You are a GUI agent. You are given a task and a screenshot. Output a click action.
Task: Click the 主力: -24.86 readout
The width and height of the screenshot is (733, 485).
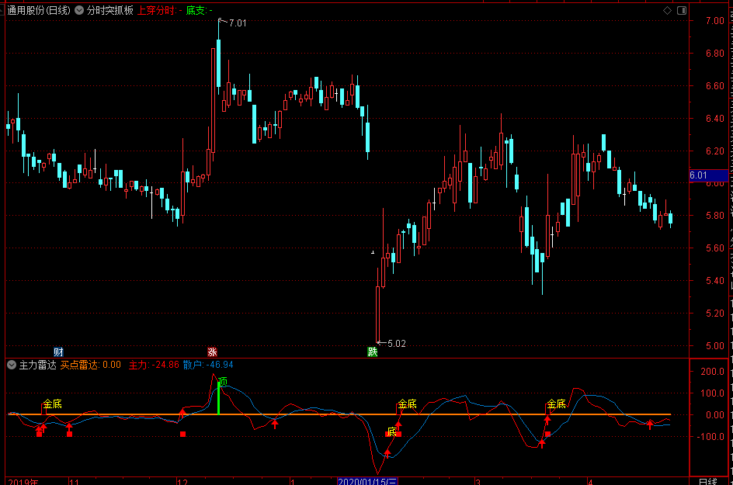point(154,365)
